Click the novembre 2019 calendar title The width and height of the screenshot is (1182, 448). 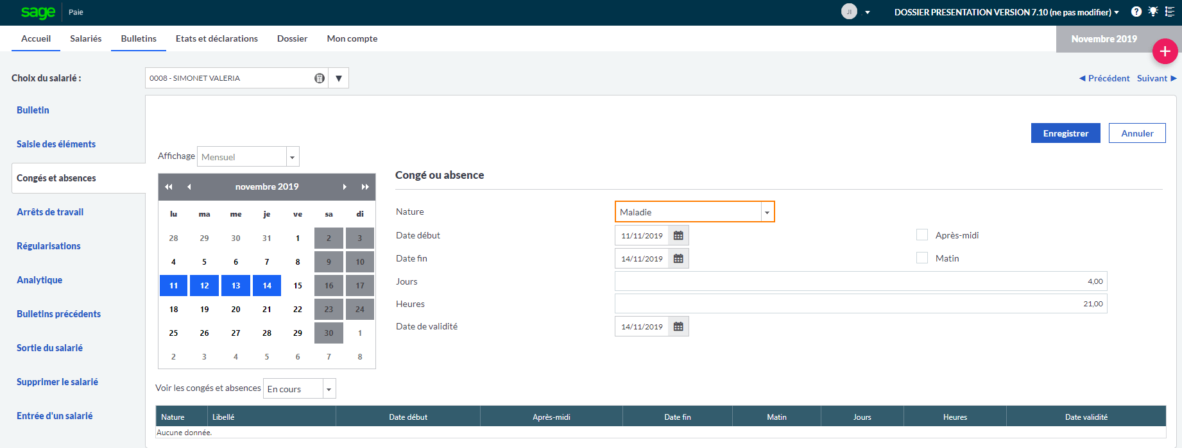point(267,187)
